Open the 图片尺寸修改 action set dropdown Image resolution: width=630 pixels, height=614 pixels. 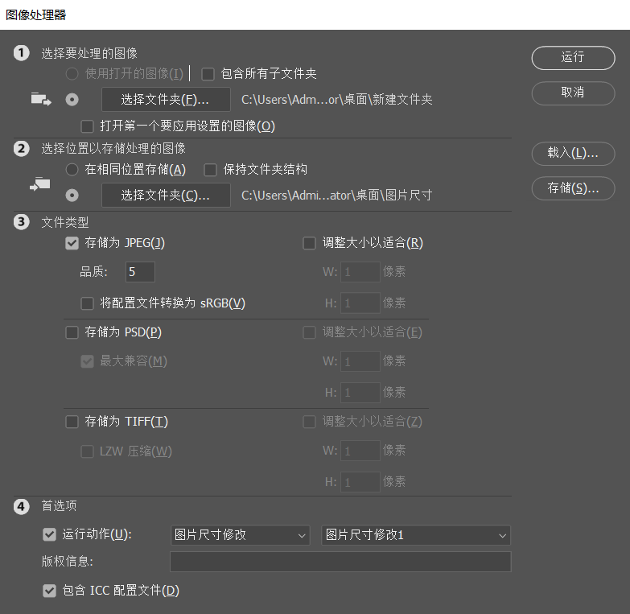(241, 535)
